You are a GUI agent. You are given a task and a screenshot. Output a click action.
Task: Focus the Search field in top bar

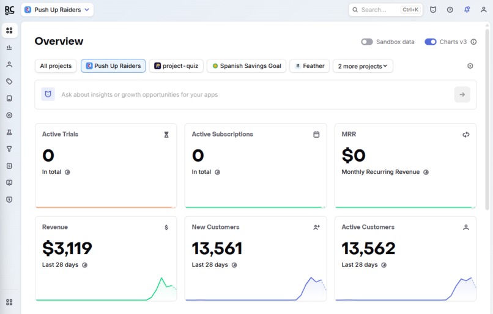tap(385, 10)
